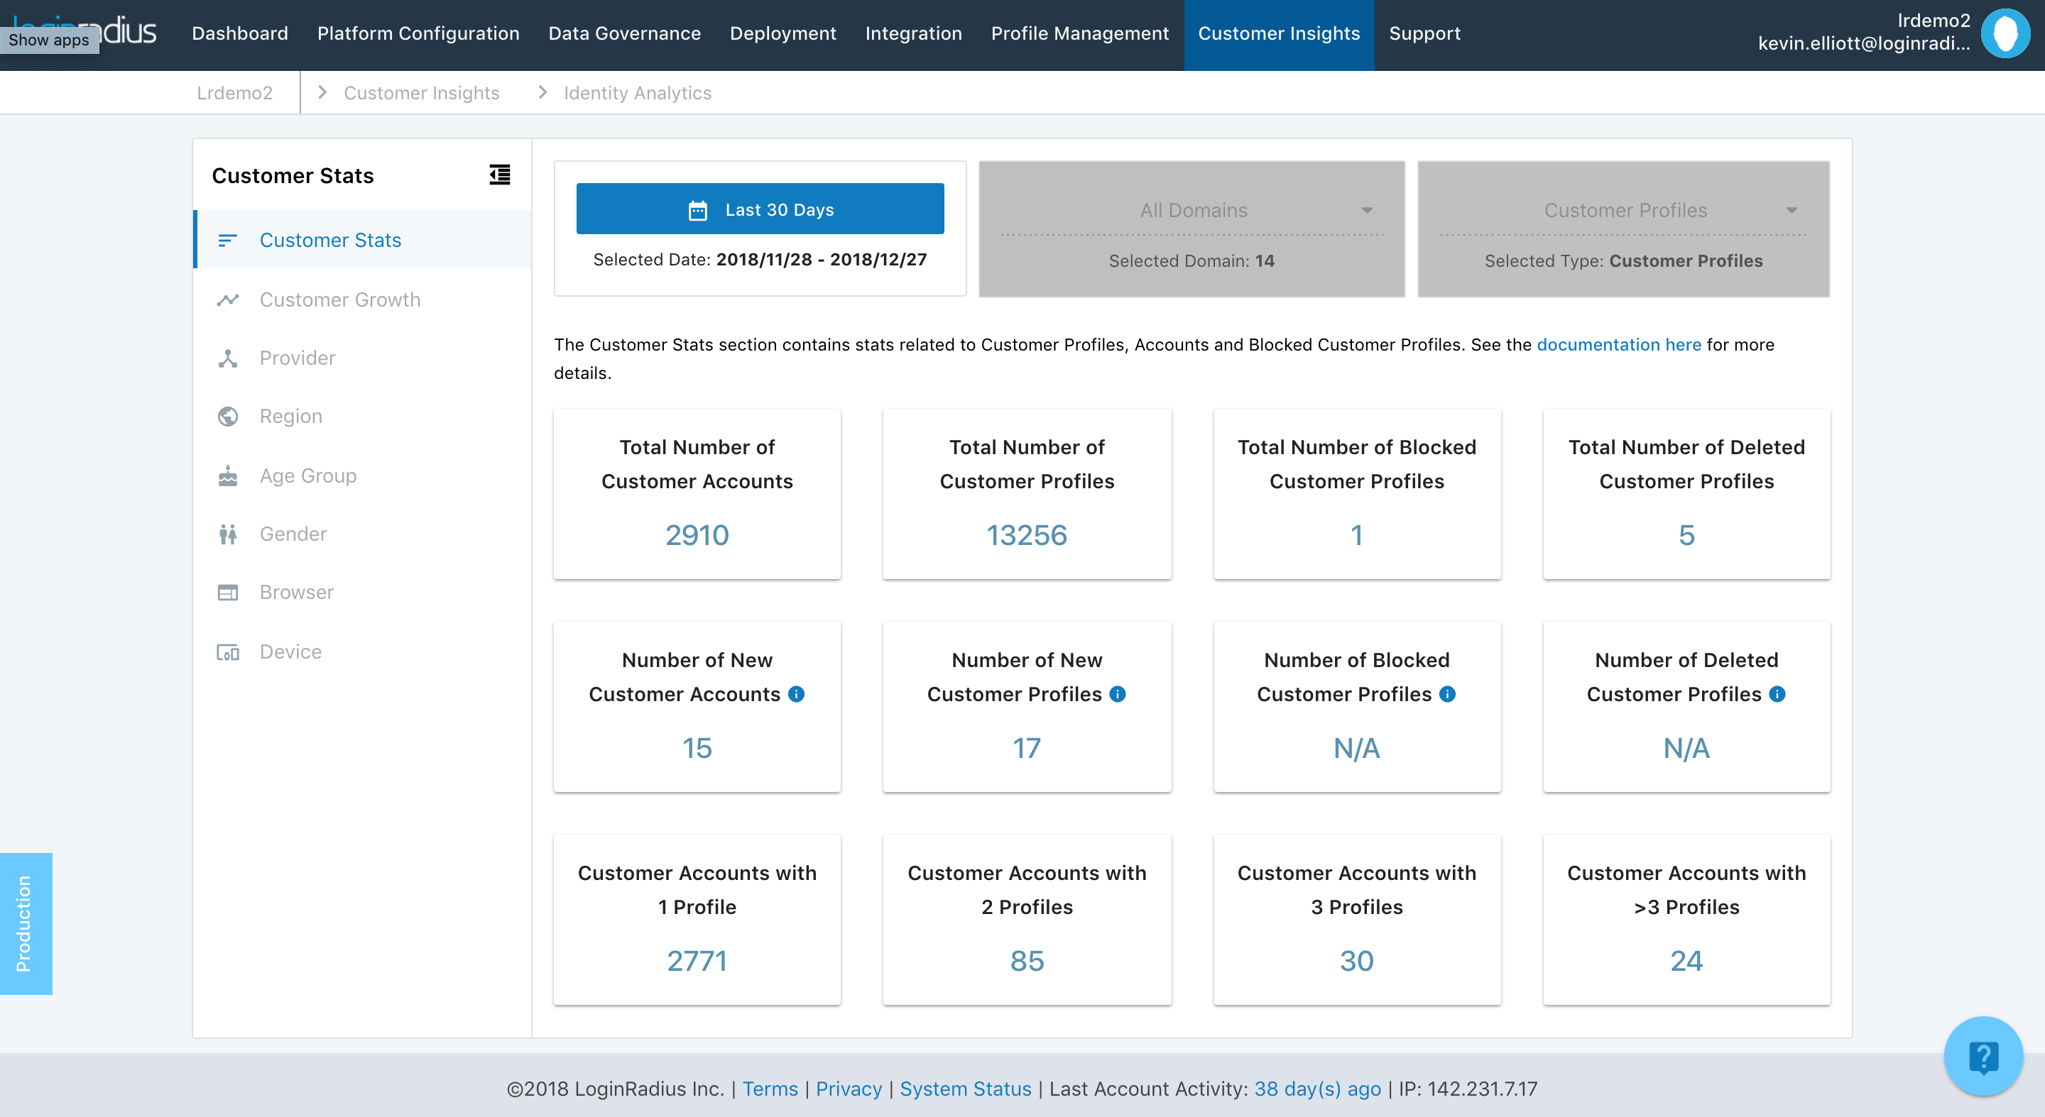Image resolution: width=2045 pixels, height=1117 pixels.
Task: Open the System Status footer link
Action: click(964, 1089)
